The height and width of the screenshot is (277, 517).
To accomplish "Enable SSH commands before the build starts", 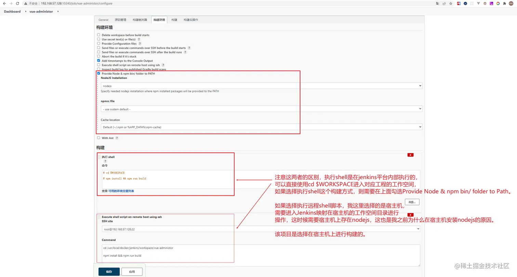I will [99, 48].
